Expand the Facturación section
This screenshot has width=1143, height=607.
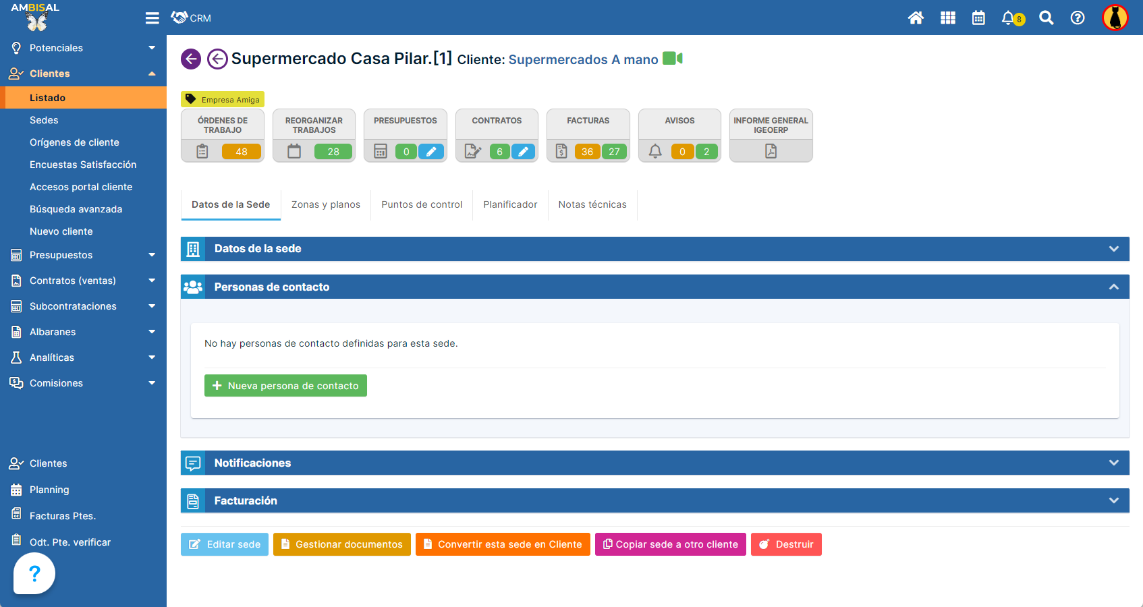1113,500
